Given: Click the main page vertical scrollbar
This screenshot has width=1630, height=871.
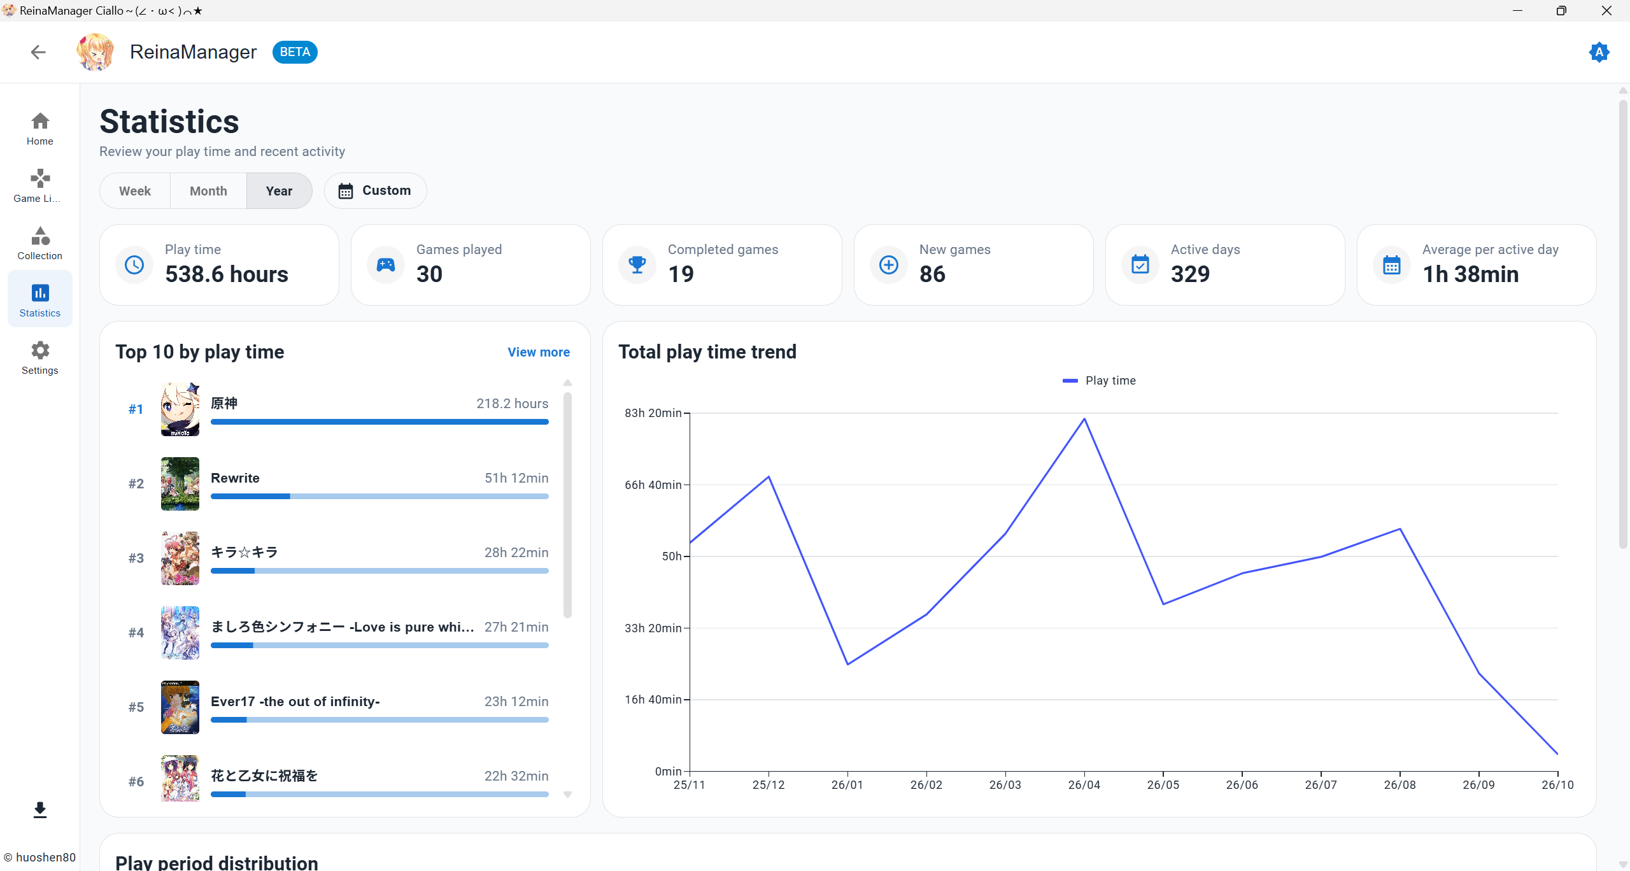Looking at the screenshot, I should 1623,325.
